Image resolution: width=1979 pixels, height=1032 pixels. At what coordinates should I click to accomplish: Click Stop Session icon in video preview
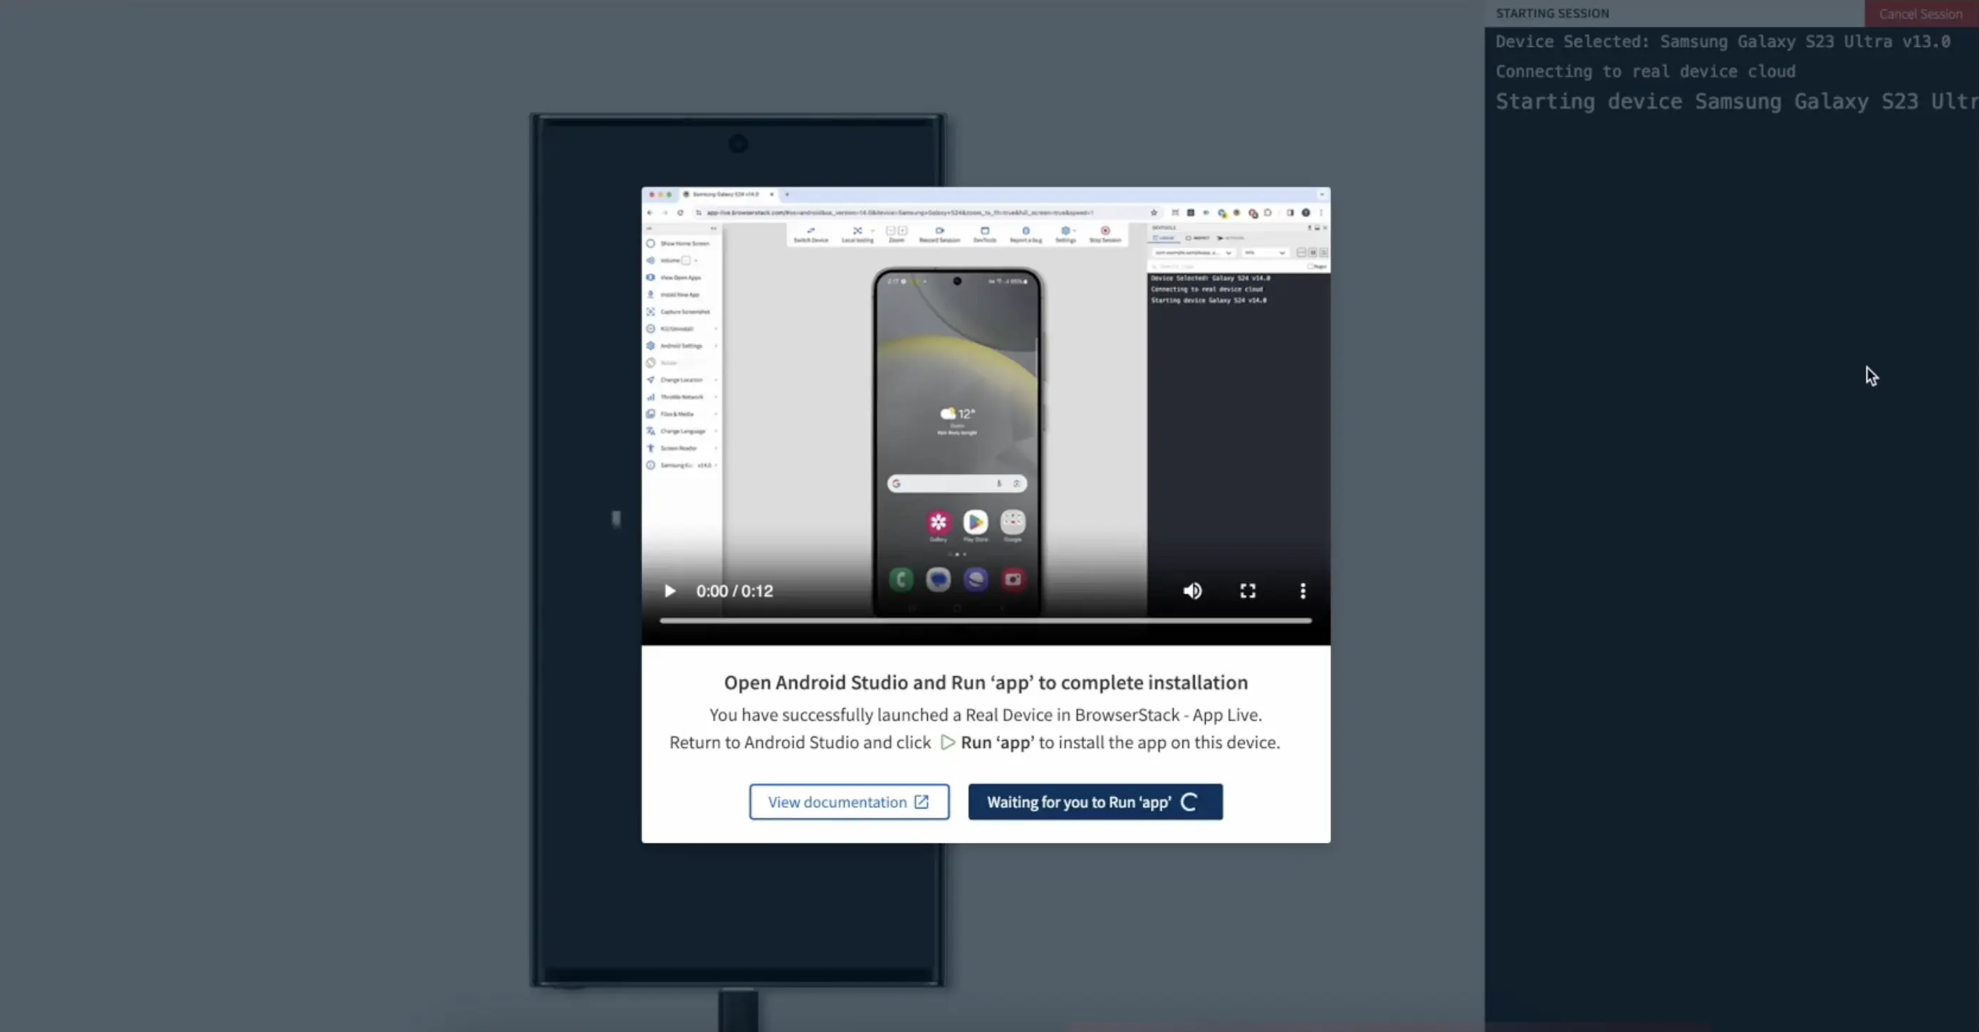[1105, 233]
